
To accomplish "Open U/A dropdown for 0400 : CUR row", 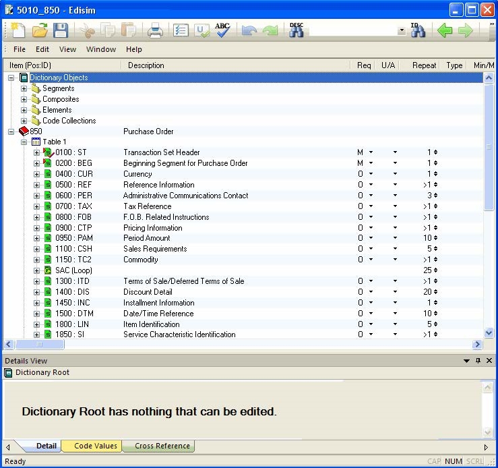I will [x=395, y=174].
